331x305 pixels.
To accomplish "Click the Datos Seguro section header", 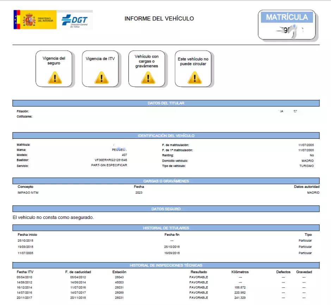I will point(166,209).
